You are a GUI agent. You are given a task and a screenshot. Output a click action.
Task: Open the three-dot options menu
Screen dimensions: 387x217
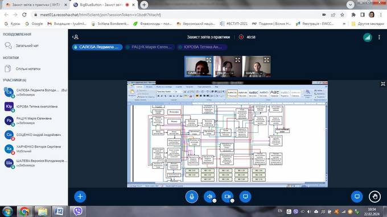pos(379,37)
